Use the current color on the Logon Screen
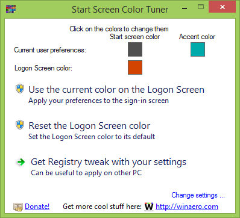 tap(116, 90)
